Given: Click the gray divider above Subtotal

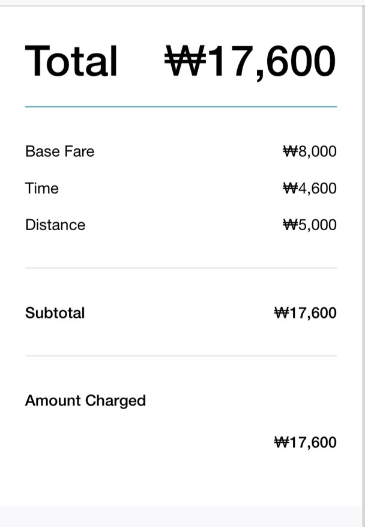Looking at the screenshot, I should [x=181, y=268].
